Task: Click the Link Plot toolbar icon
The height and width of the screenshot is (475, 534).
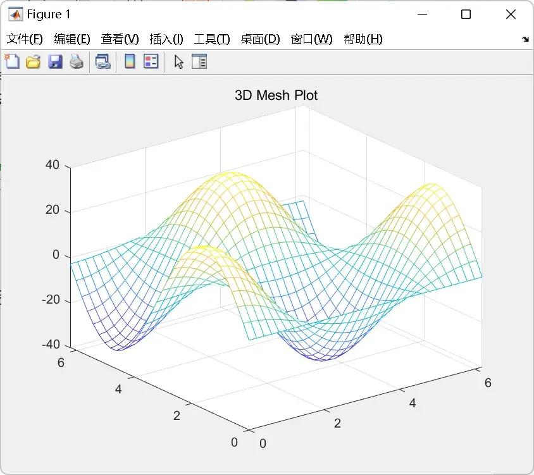Action: 103,62
